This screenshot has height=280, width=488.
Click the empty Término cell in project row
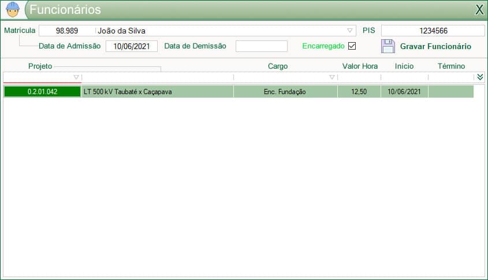tap(451, 92)
